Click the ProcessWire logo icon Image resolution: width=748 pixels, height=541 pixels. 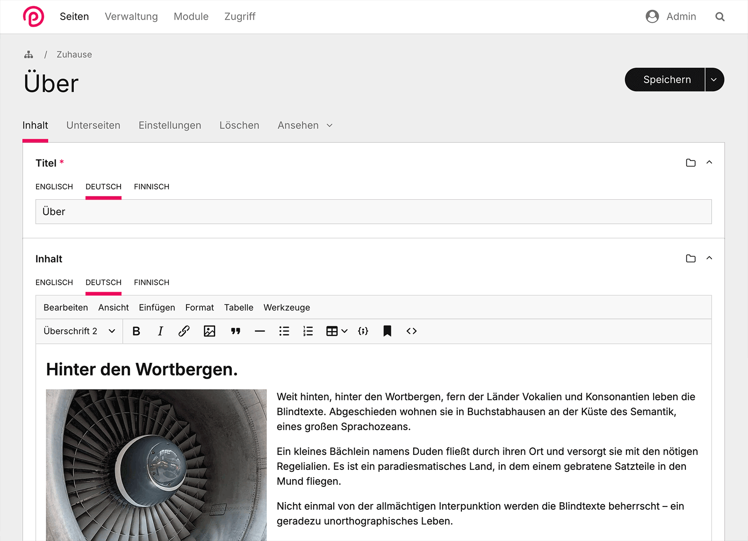coord(33,16)
